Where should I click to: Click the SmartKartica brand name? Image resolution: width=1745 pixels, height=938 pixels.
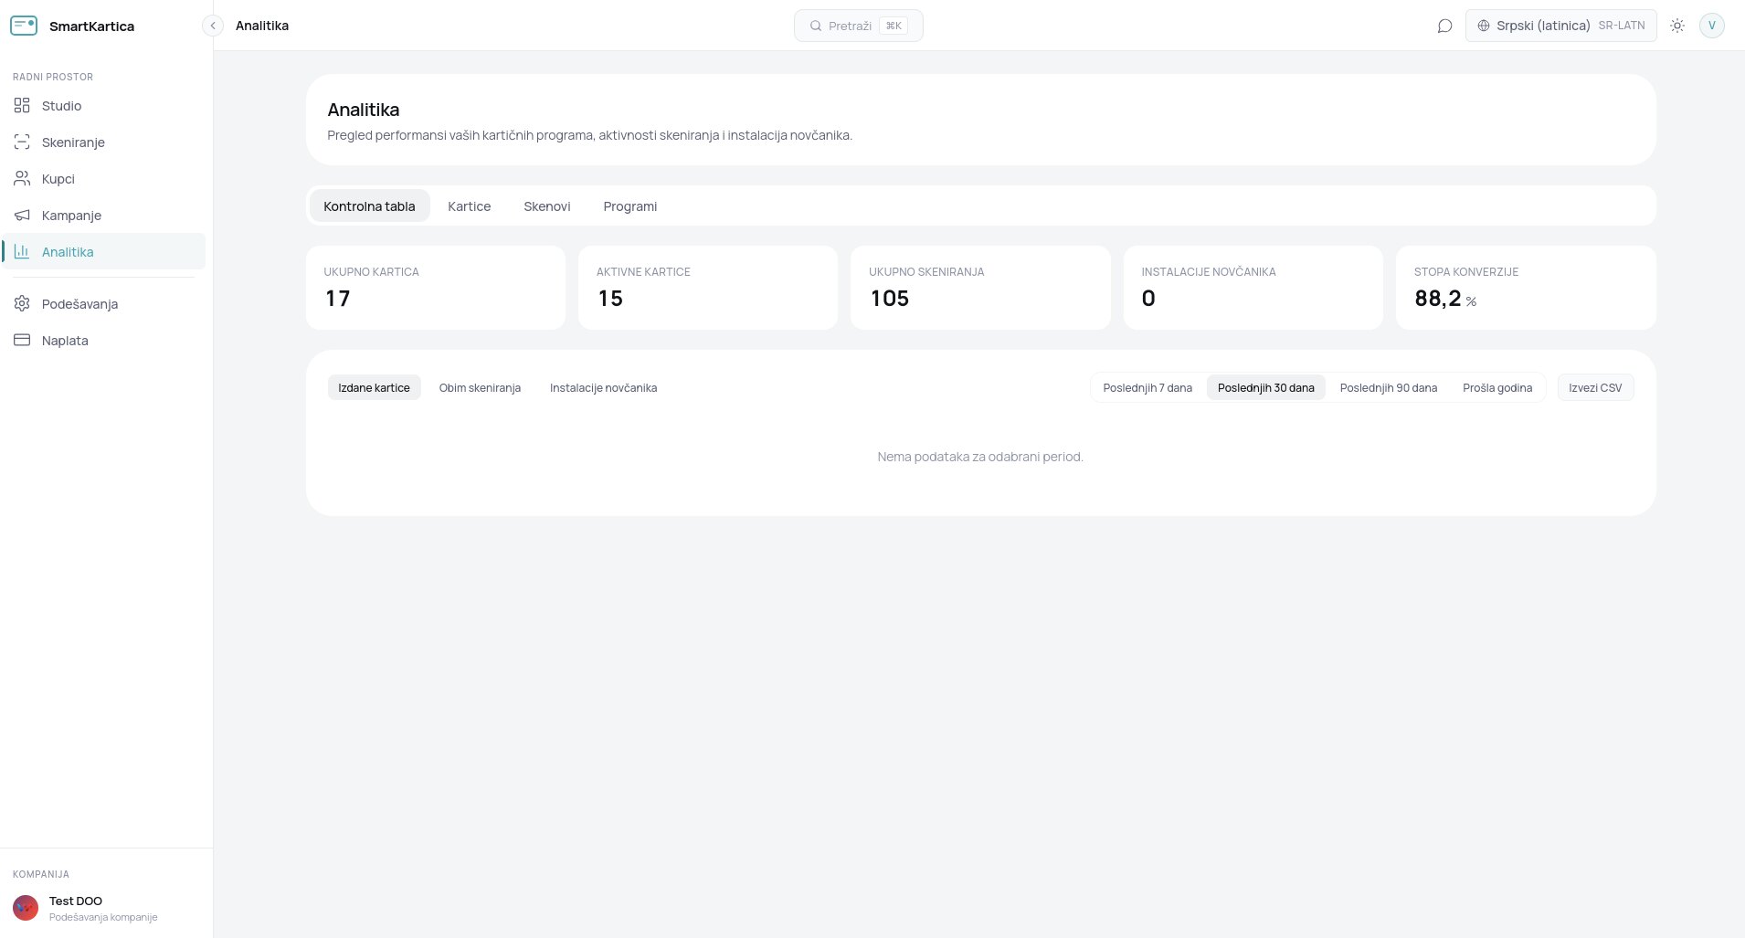click(x=91, y=26)
